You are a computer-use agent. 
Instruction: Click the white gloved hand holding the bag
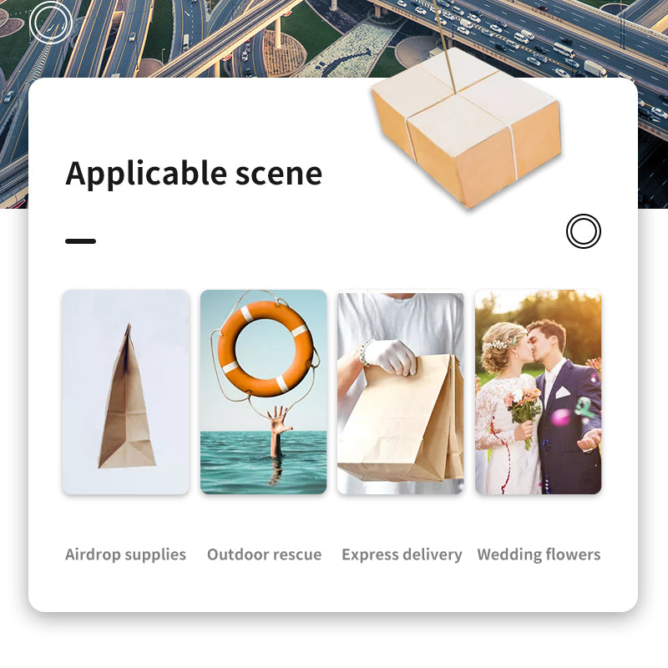(x=391, y=357)
